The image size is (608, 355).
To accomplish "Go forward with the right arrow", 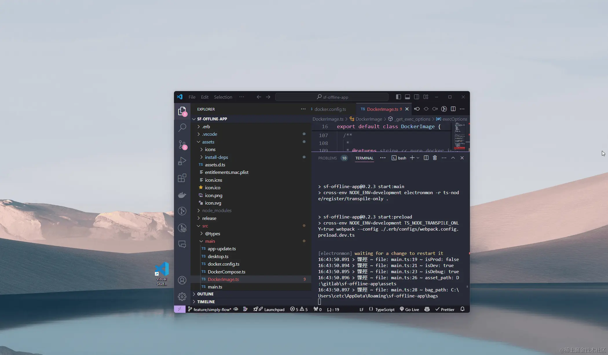I will pyautogui.click(x=268, y=97).
